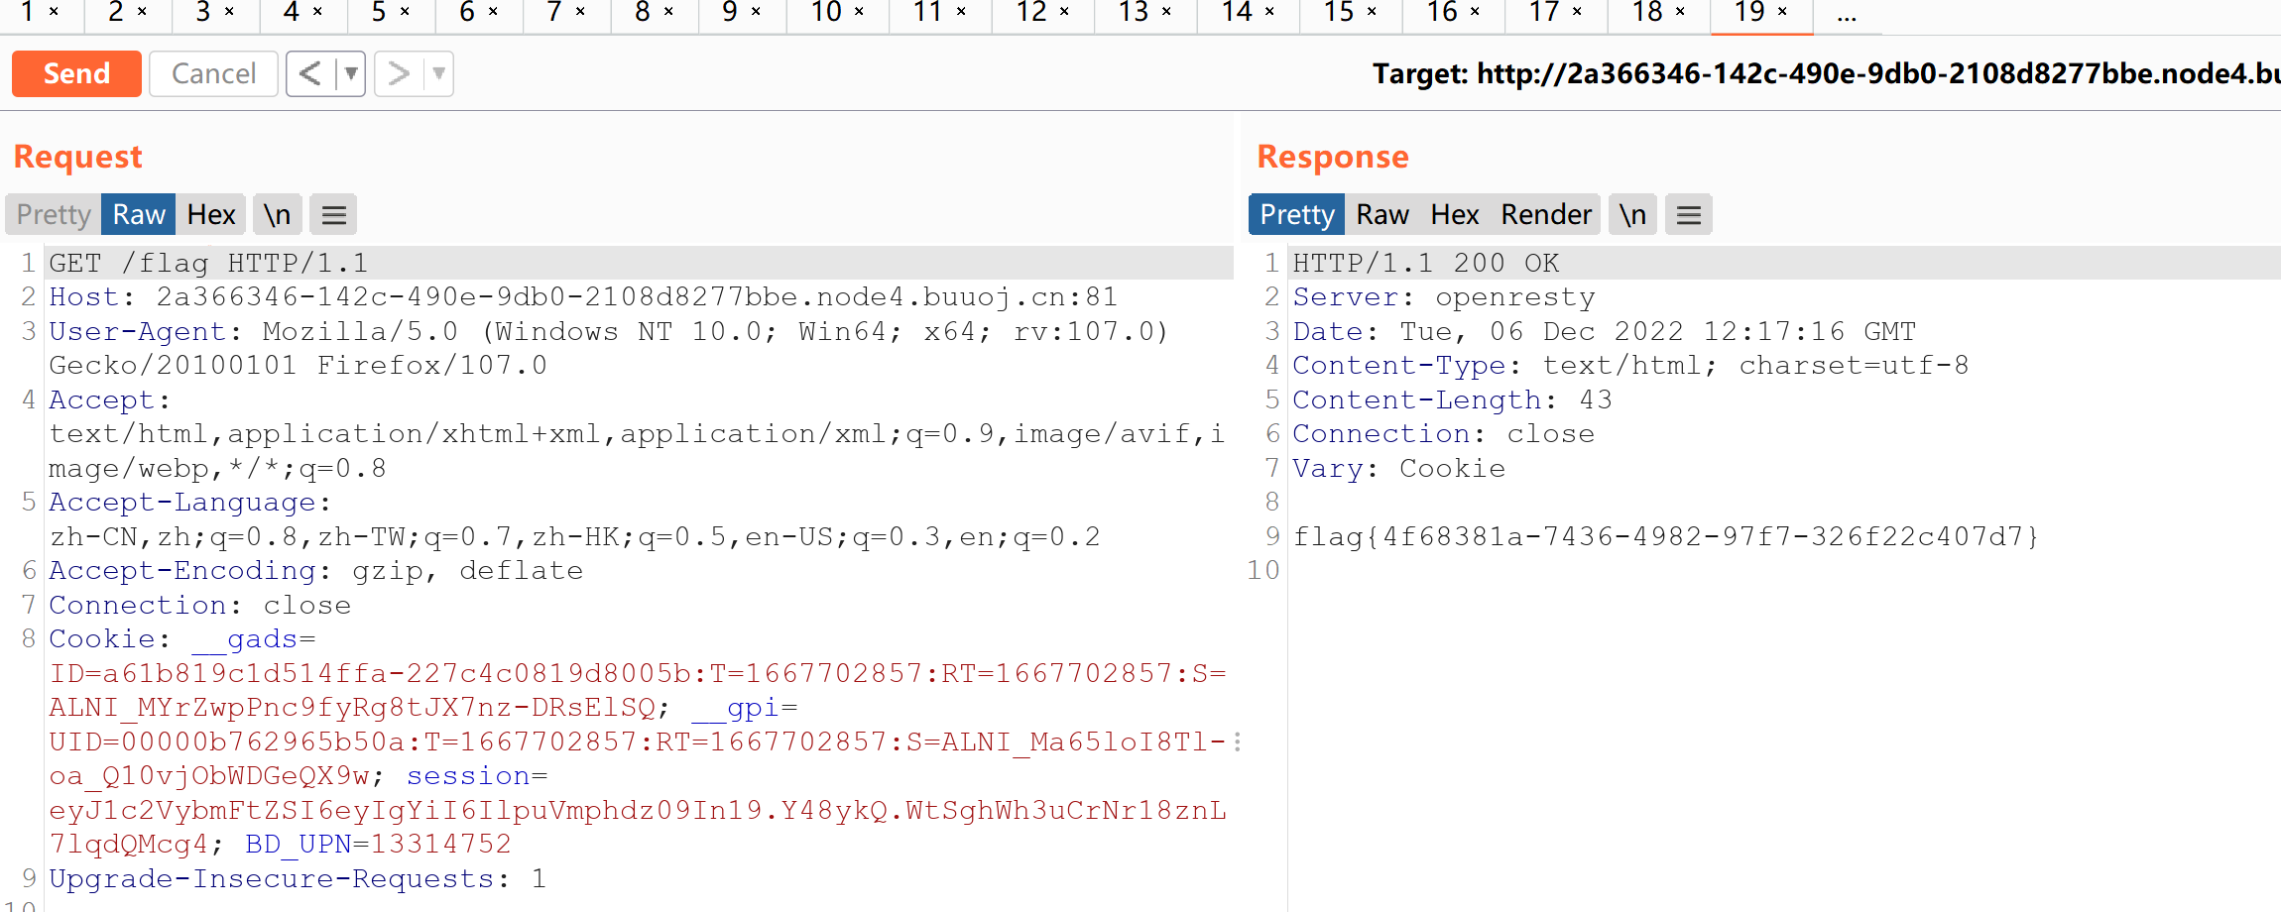Select Repeater tab 17
This screenshot has width=2281, height=912.
1544,12
